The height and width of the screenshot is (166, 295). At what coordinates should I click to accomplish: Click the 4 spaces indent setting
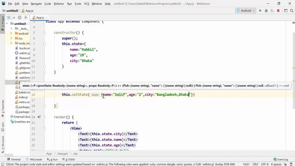pos(276,164)
